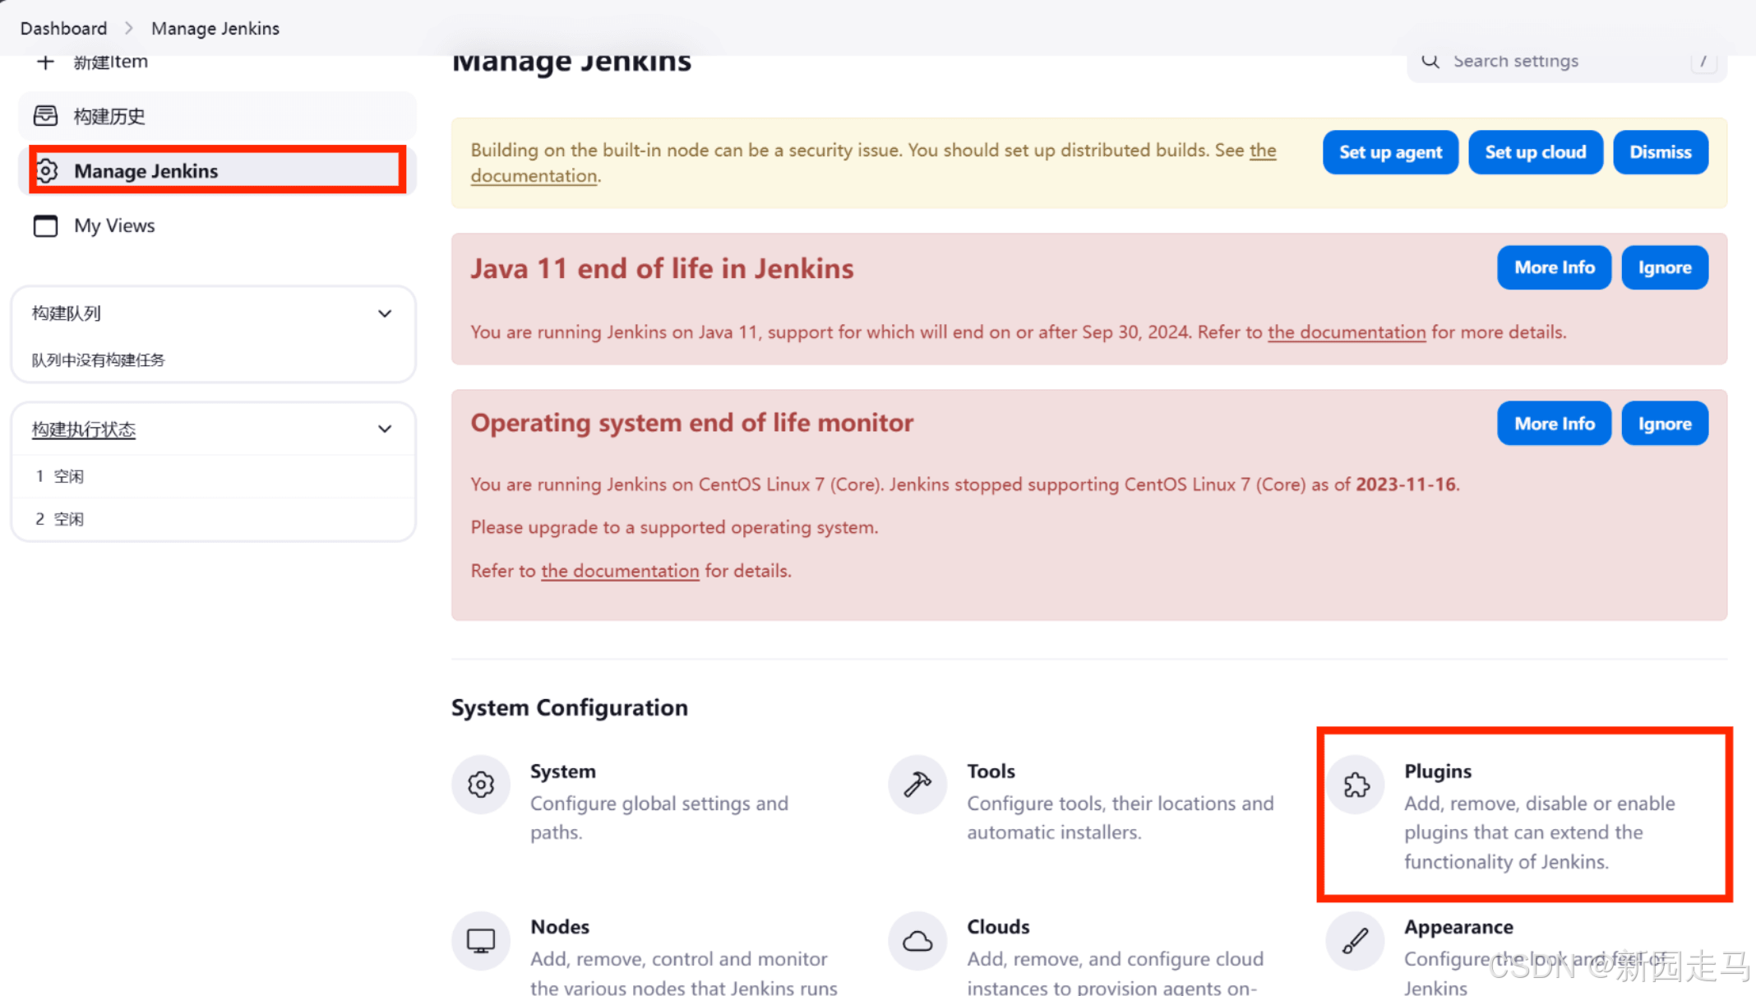1756x996 pixels.
Task: Click the Clouds cloud icon
Action: 917,941
